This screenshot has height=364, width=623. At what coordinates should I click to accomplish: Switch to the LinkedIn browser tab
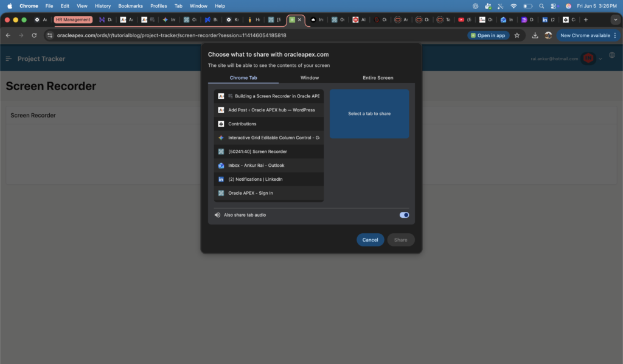click(549, 19)
